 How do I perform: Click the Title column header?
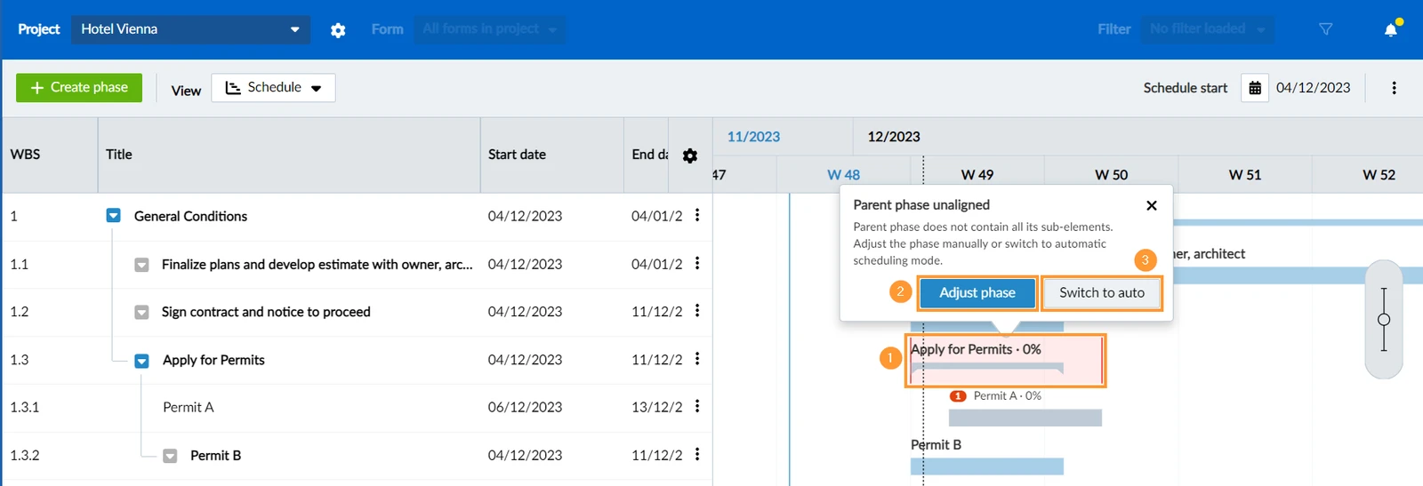[118, 155]
